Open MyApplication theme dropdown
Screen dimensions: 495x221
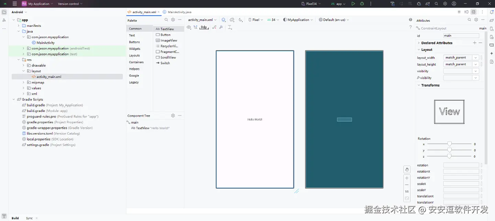(298, 20)
